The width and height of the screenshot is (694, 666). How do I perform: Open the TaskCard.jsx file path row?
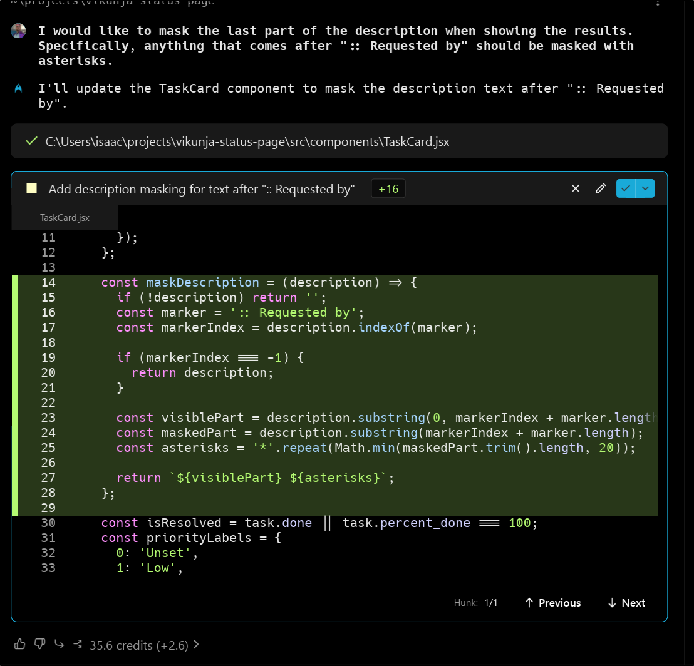pyautogui.click(x=247, y=141)
